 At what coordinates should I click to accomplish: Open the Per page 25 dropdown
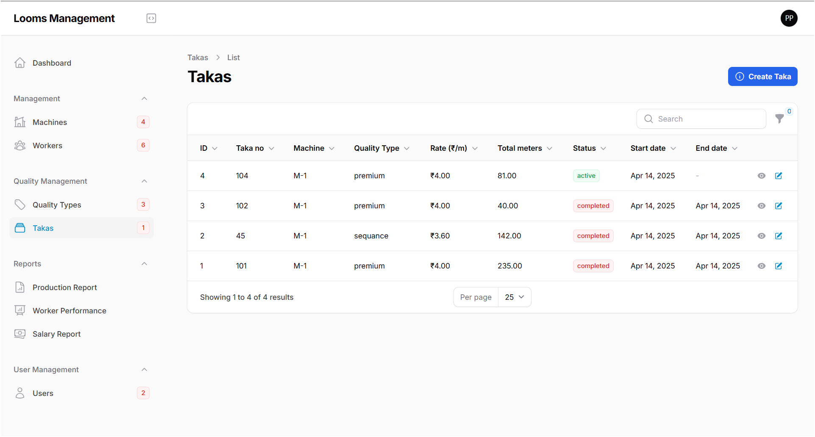(514, 297)
